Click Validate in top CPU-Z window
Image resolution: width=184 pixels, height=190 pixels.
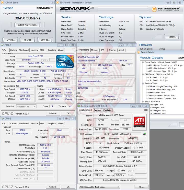point(53,113)
